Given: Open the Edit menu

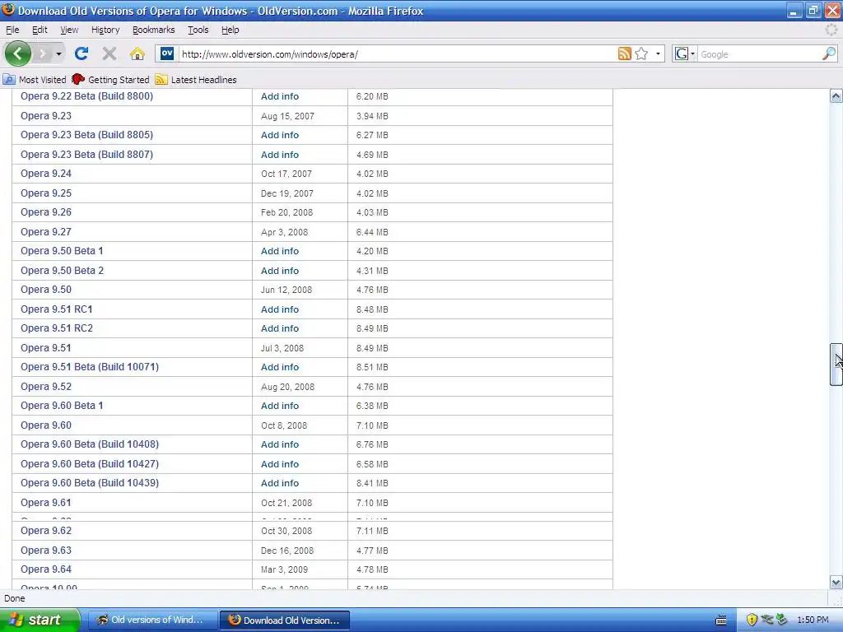Looking at the screenshot, I should (40, 30).
